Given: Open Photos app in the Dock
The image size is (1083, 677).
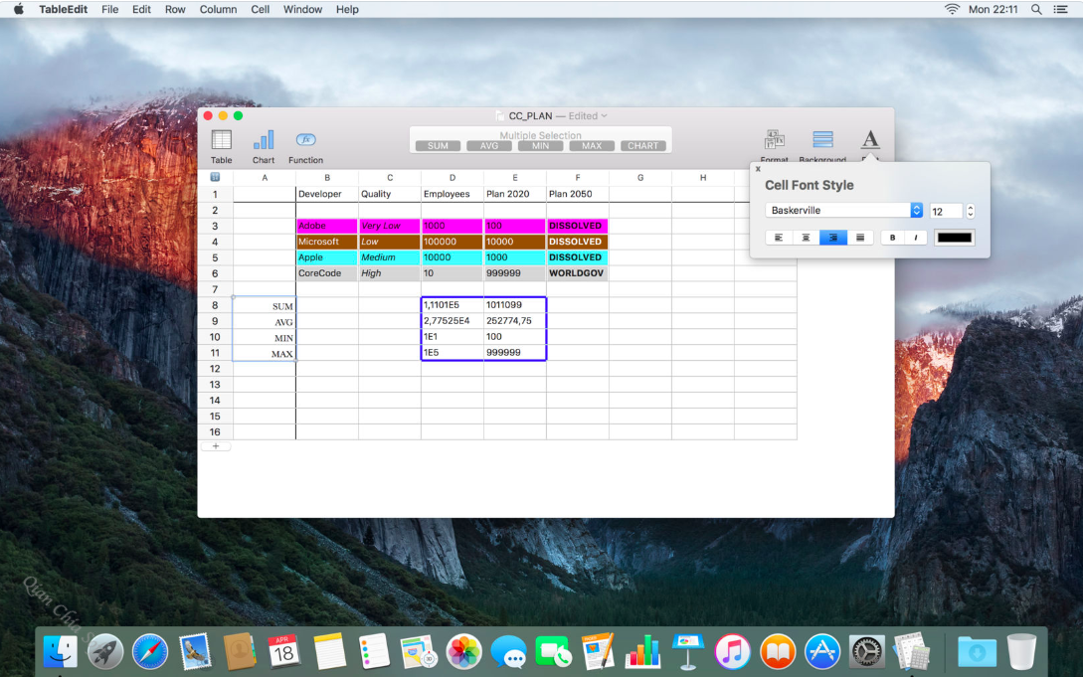Looking at the screenshot, I should tap(463, 651).
